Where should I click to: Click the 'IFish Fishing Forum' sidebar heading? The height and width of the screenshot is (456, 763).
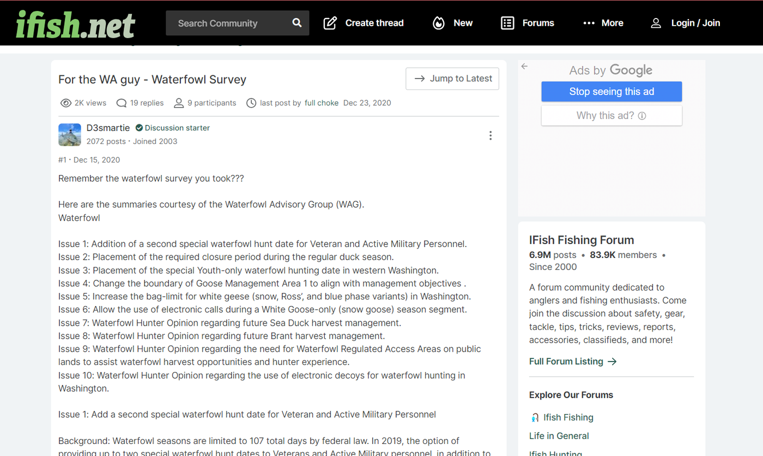[582, 240]
